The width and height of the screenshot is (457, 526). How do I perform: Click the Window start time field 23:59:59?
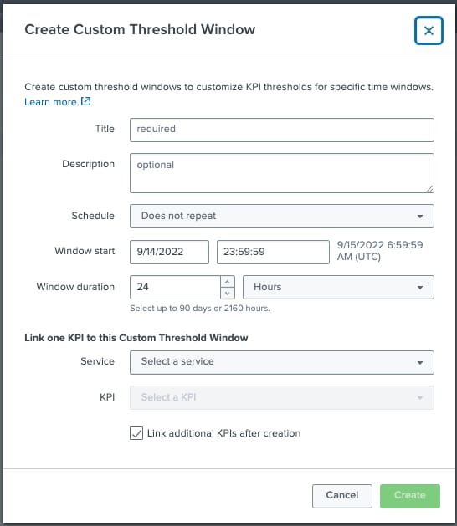pos(273,252)
